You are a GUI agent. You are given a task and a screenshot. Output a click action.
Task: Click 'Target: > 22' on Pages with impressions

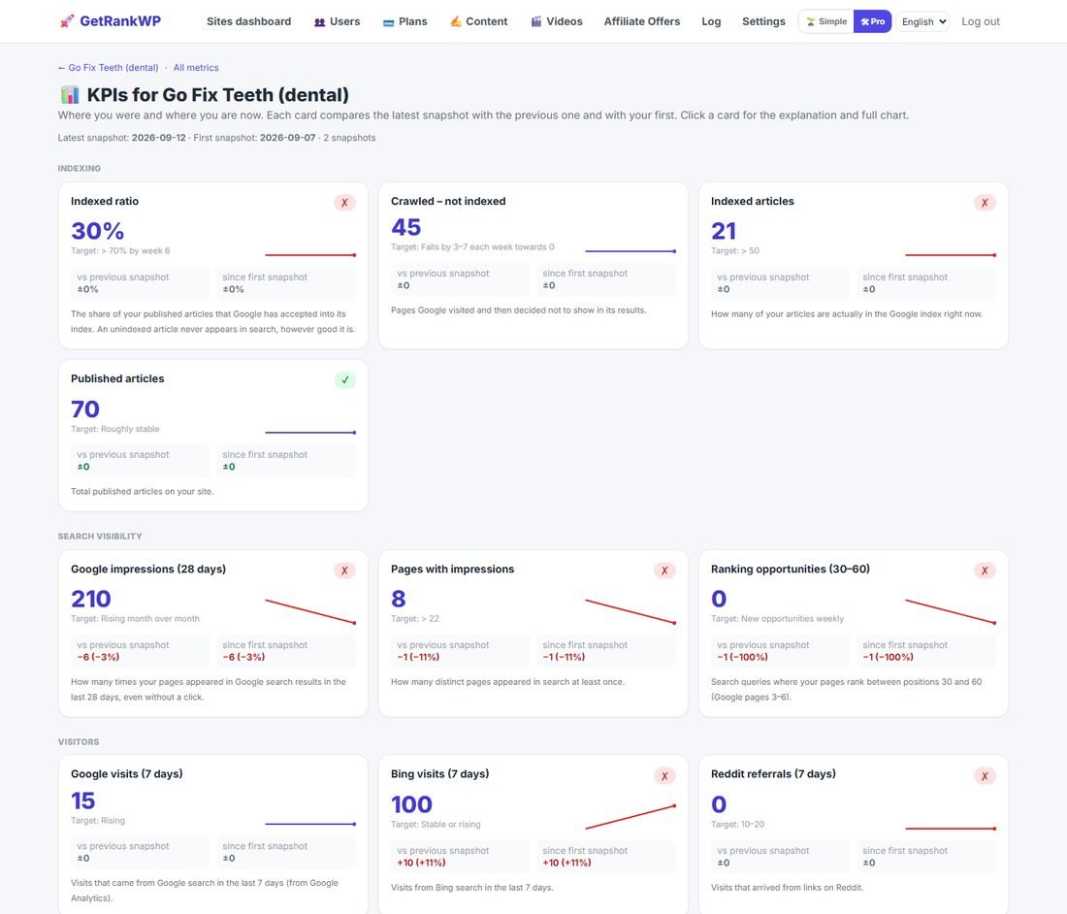pos(415,619)
